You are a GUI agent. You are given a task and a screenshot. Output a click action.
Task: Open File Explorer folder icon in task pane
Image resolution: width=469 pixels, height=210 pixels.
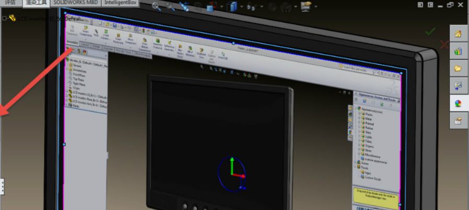coord(458,69)
